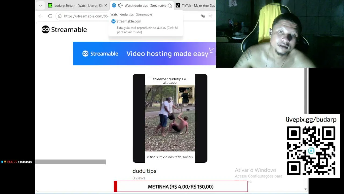
Task: Click the livepix QR code
Action: pos(311,151)
